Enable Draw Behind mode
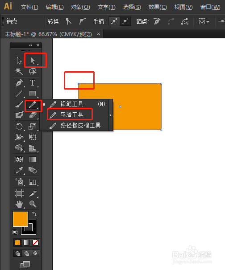 click(27, 254)
